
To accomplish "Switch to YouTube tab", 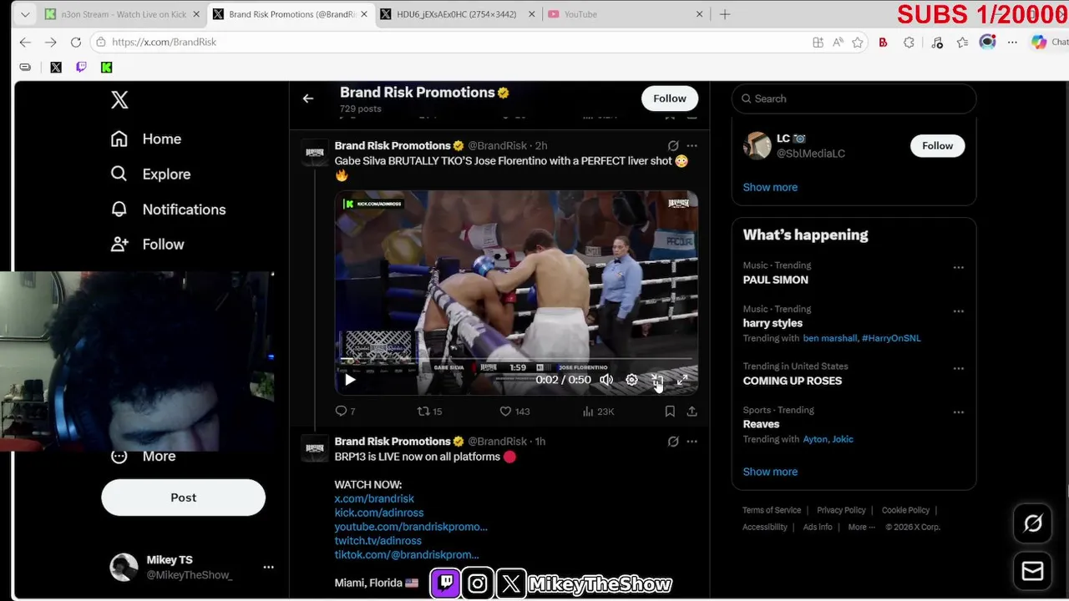I will tap(623, 14).
